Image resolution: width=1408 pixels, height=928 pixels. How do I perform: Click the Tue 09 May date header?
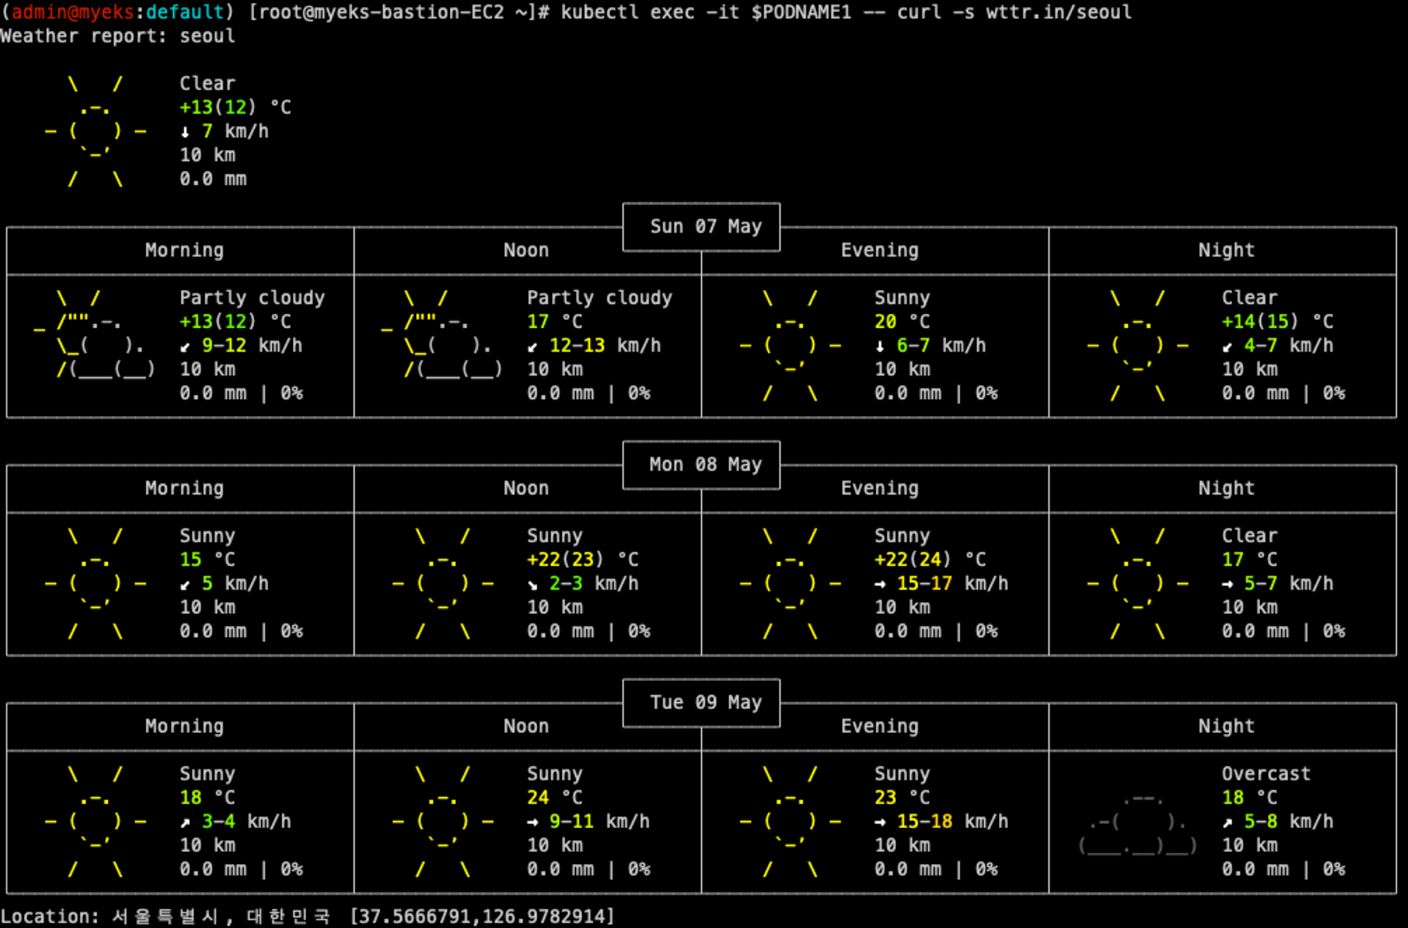tap(705, 702)
